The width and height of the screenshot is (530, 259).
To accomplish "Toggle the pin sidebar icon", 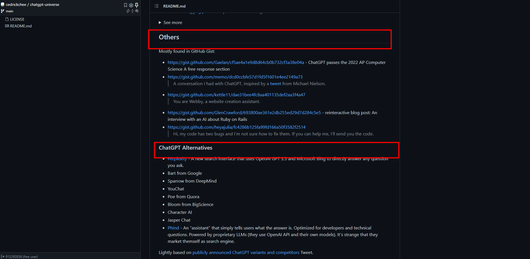I will (x=137, y=5).
